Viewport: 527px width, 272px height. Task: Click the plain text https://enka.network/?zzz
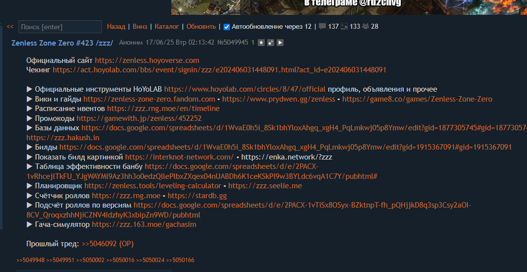(x=287, y=157)
